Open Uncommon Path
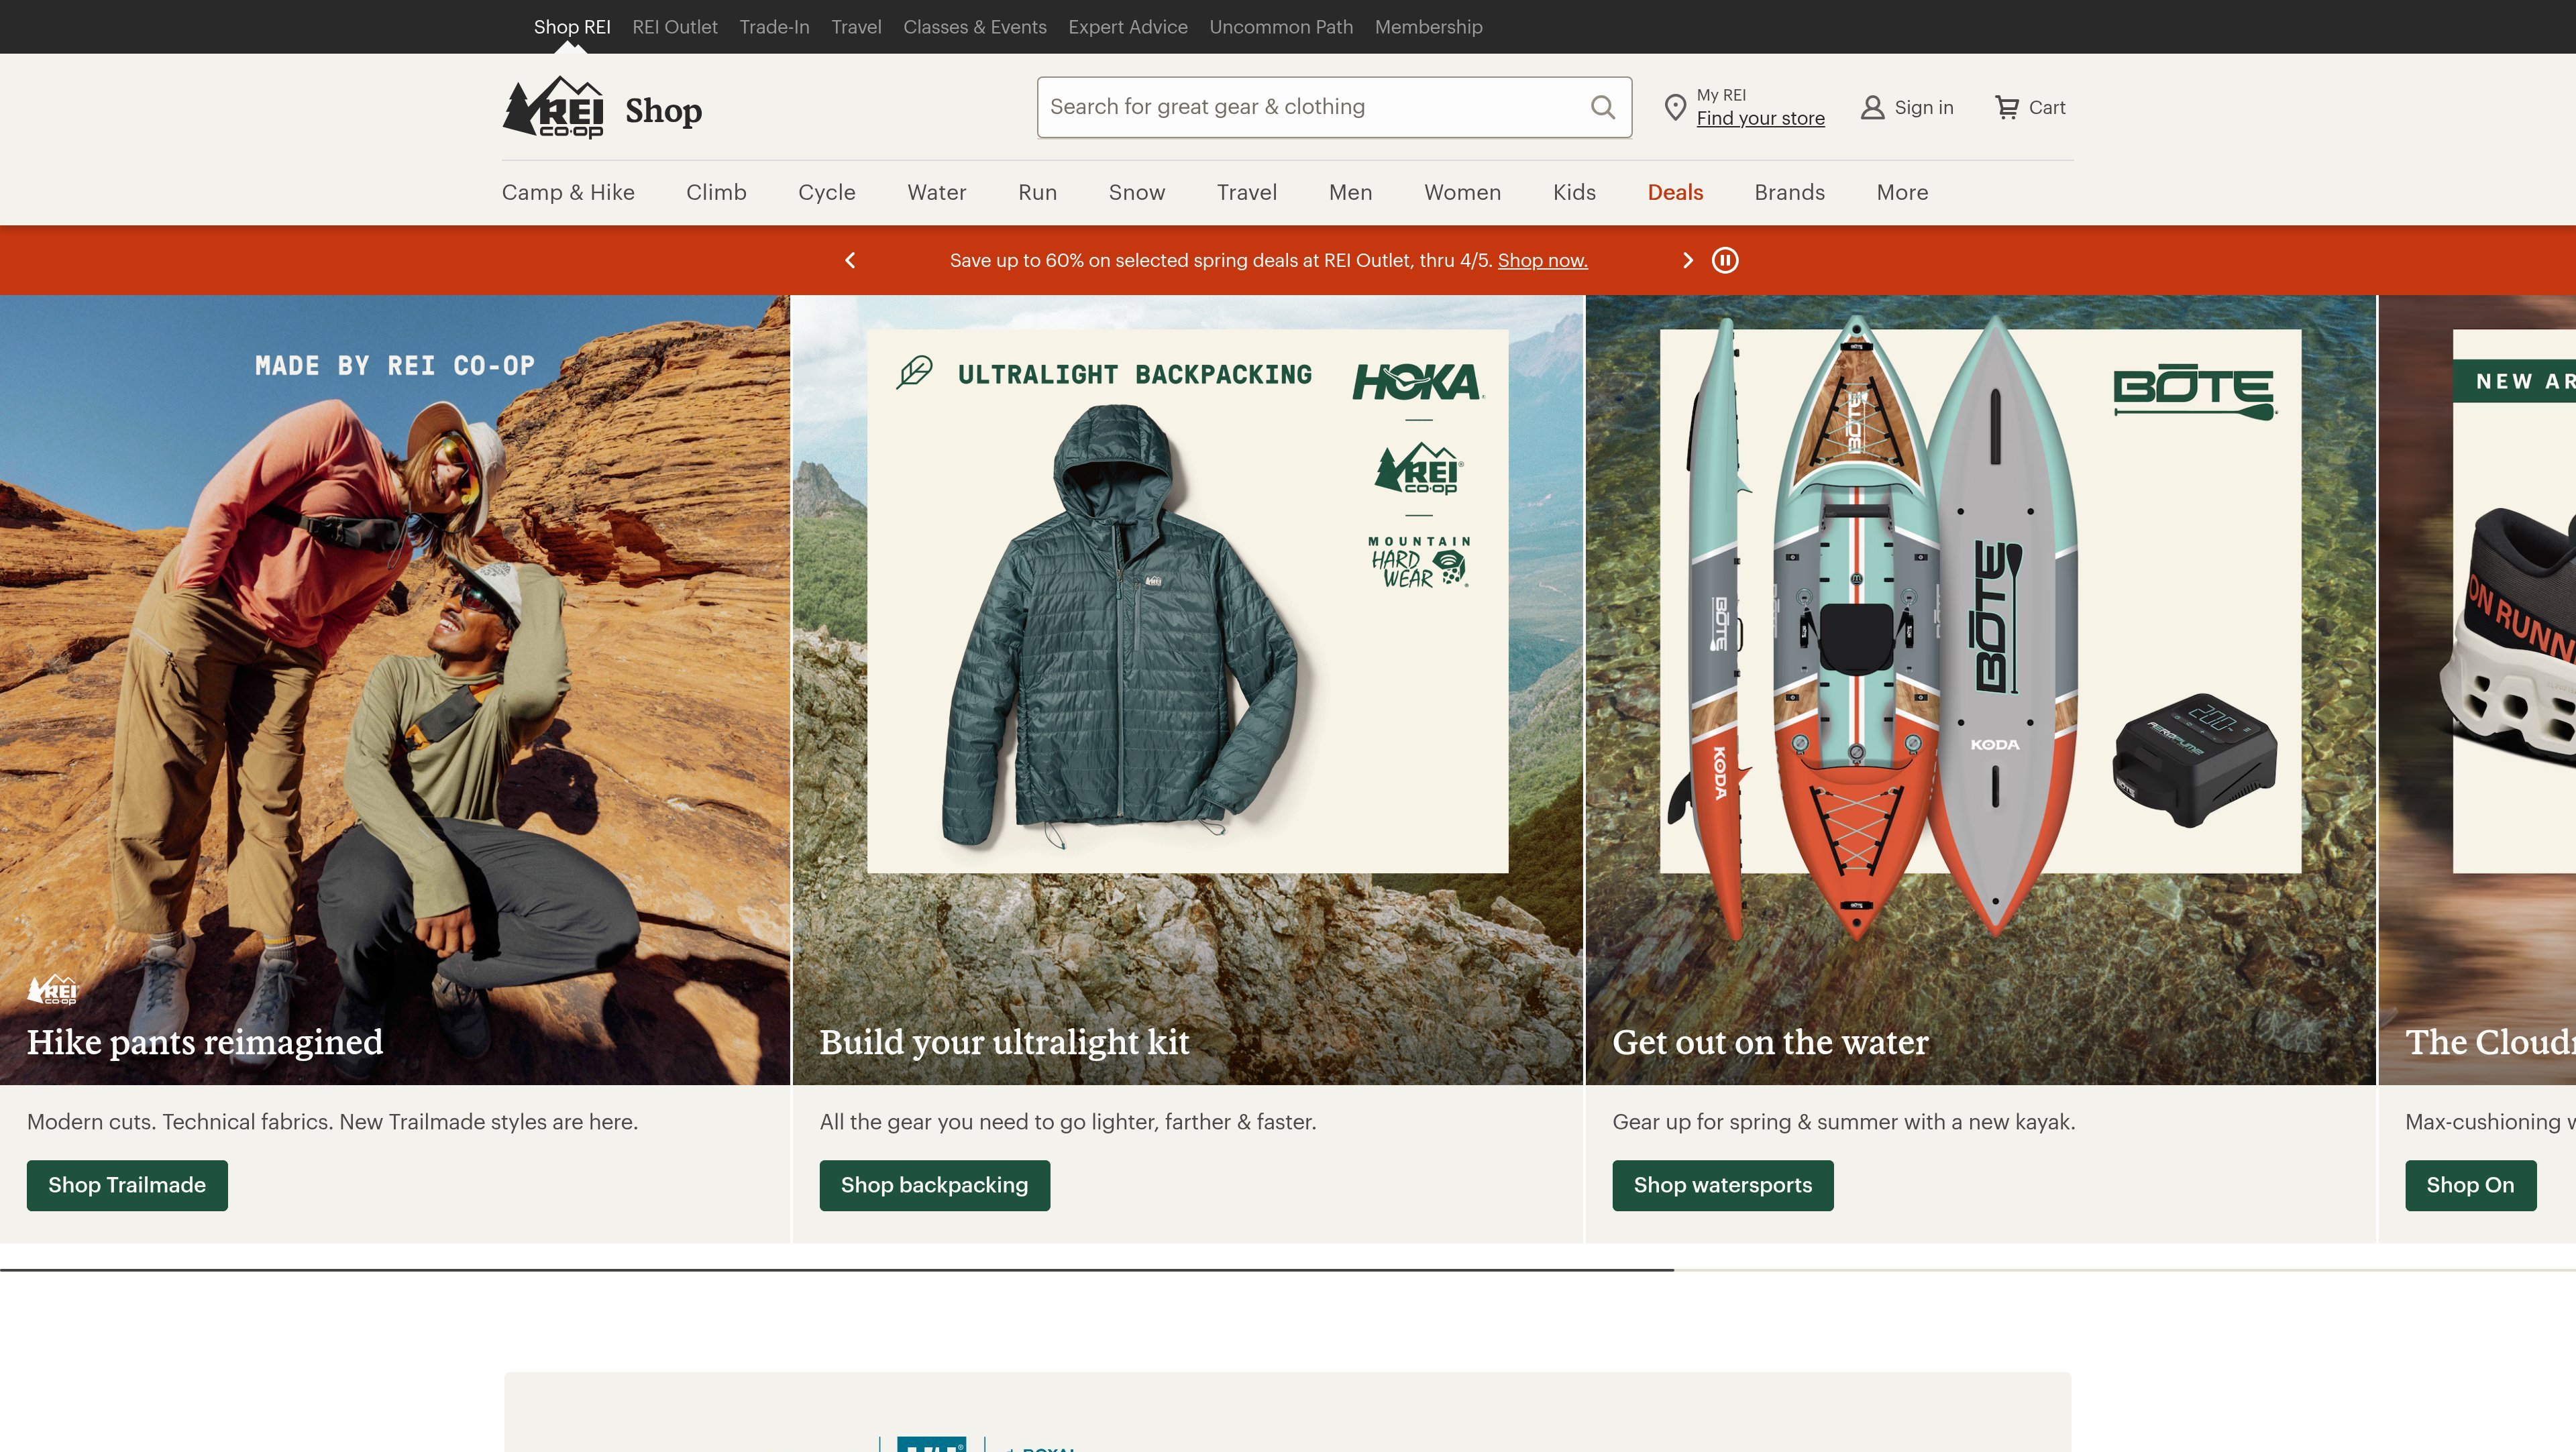Screen dimensions: 2576x1452 pyautogui.click(x=1281, y=27)
